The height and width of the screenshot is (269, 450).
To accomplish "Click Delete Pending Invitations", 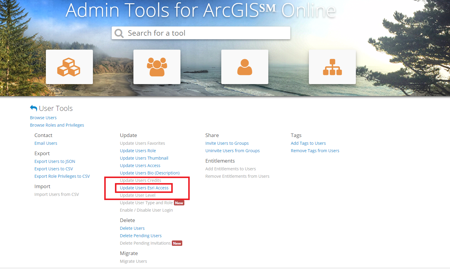I will pyautogui.click(x=145, y=243).
